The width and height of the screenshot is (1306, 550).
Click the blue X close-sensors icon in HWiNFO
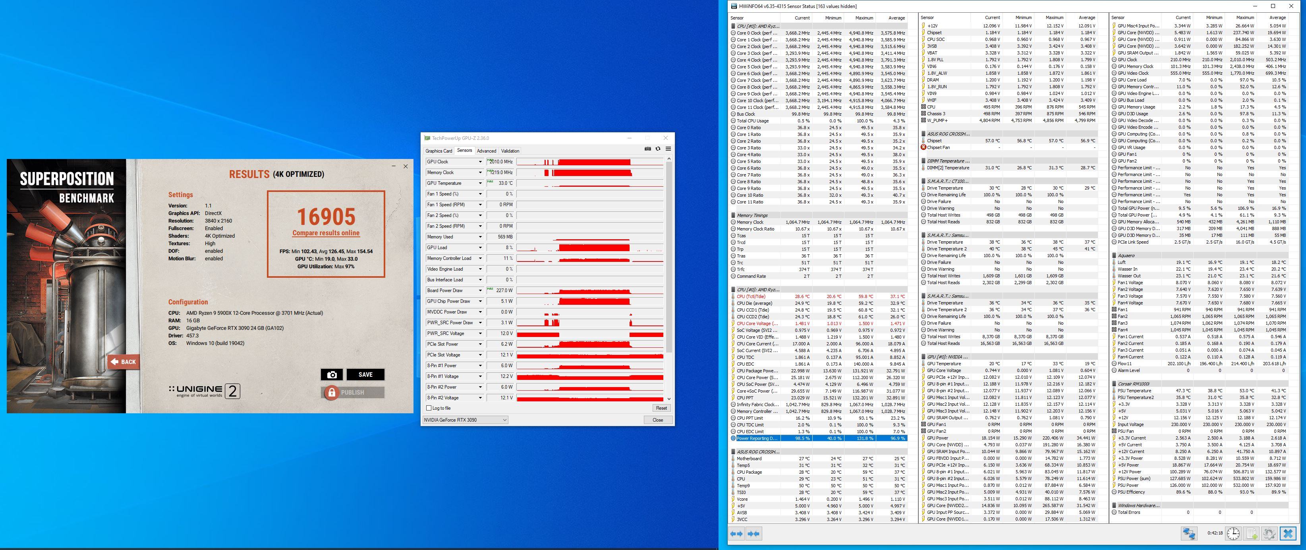click(x=1288, y=533)
